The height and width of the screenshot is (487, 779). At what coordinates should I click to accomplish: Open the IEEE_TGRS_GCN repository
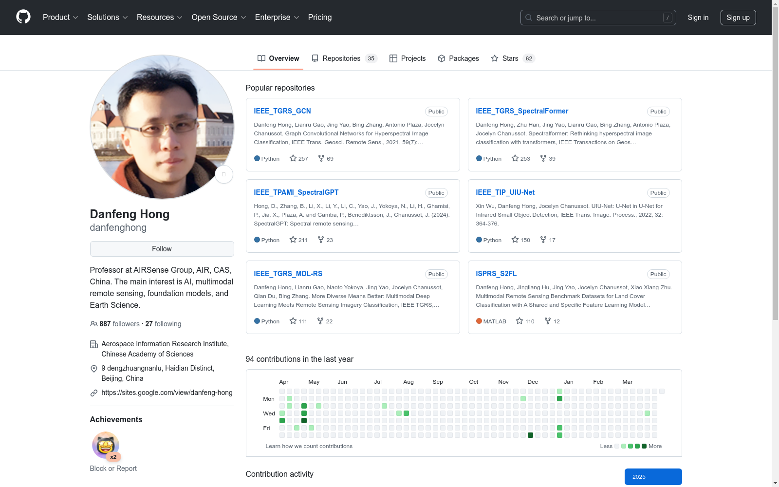[282, 111]
